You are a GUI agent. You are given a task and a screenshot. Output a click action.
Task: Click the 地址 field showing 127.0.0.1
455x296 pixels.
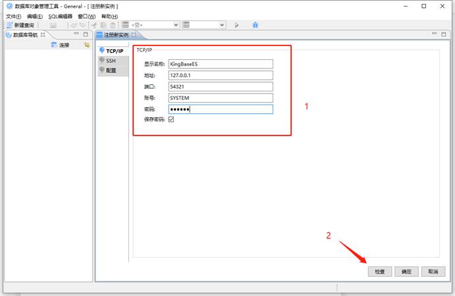[221, 76]
